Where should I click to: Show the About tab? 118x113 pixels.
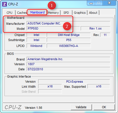click(x=93, y=13)
